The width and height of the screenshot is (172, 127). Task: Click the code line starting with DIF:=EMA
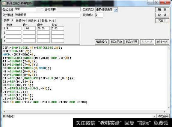32,48
